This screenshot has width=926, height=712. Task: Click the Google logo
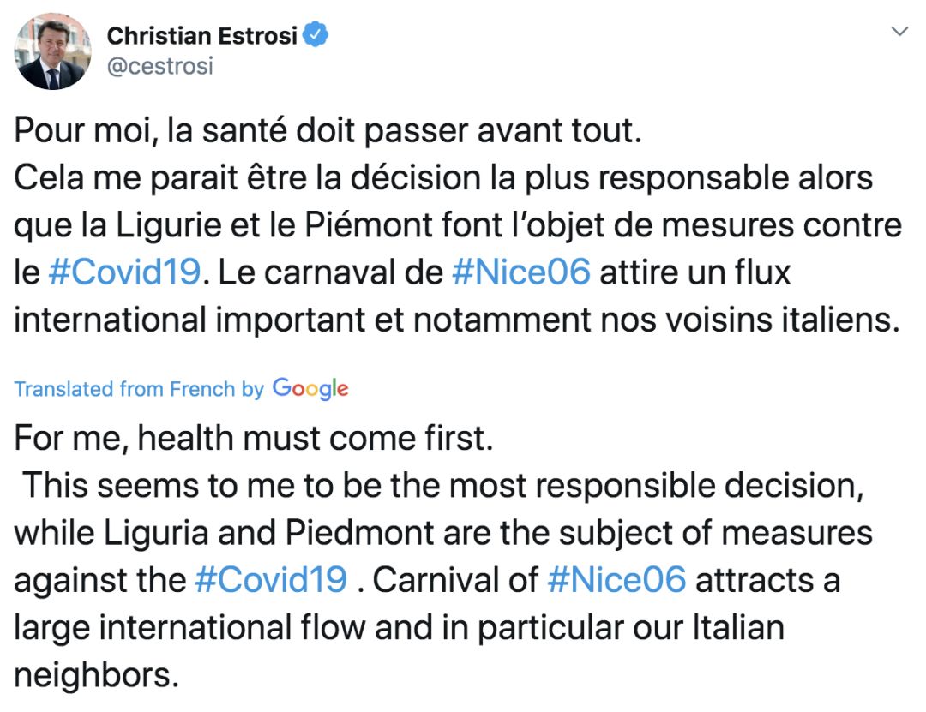[310, 389]
